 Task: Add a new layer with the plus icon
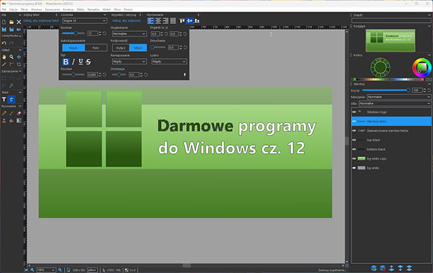coord(374,268)
